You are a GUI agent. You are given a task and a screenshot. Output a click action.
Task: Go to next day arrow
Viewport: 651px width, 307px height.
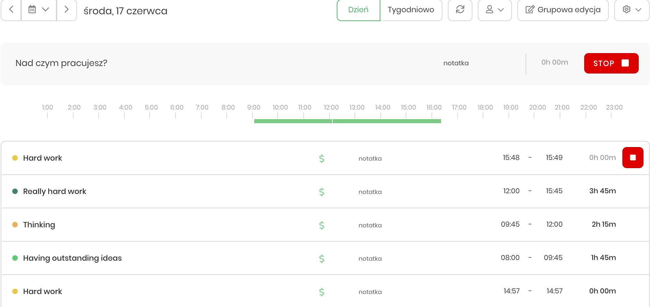(66, 10)
